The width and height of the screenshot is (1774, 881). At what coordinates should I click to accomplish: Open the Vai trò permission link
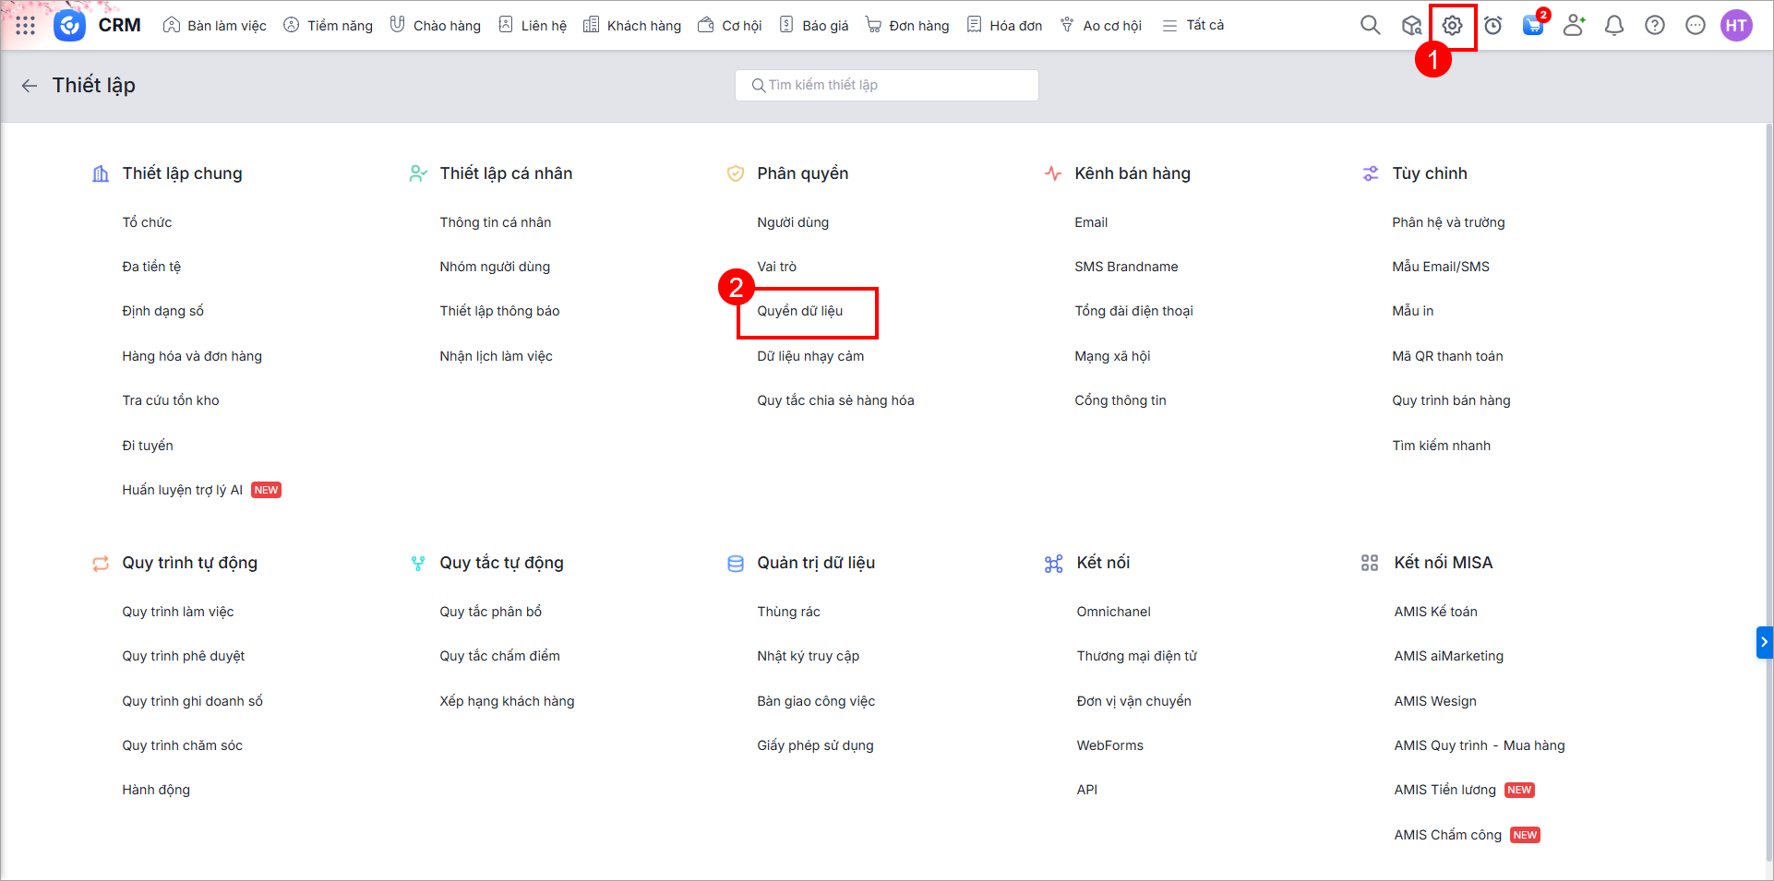pos(776,267)
